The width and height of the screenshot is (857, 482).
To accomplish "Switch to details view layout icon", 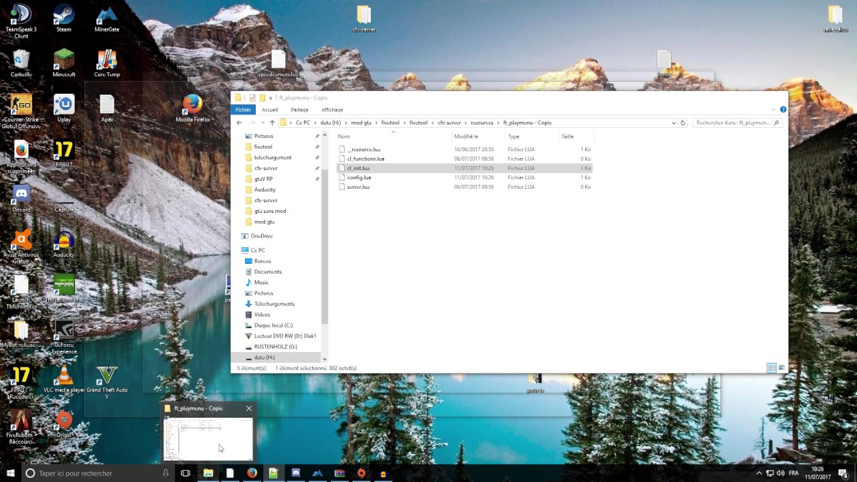I will pos(771,368).
